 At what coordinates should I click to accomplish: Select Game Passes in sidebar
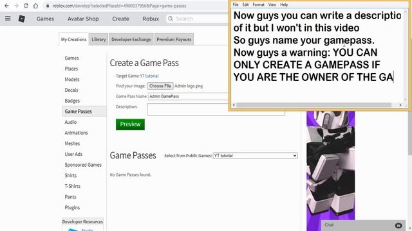[x=84, y=111]
